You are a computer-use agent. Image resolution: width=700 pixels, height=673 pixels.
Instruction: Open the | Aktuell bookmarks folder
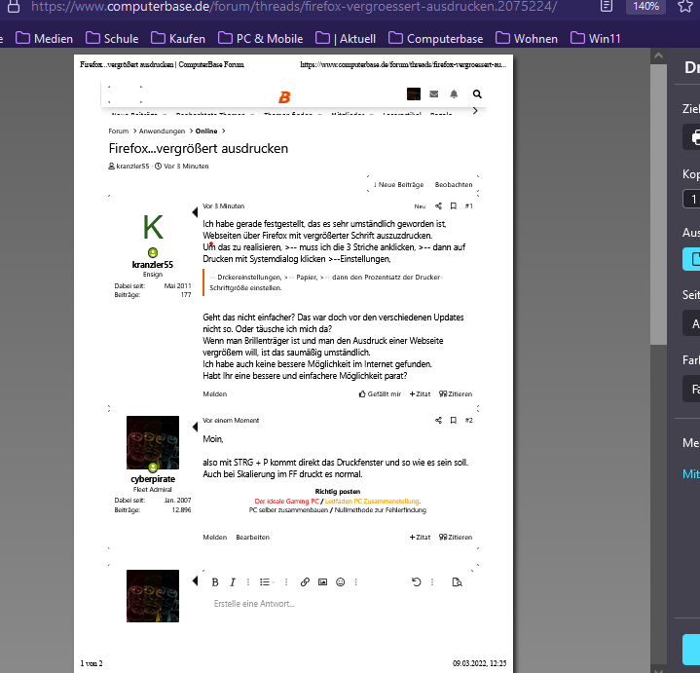click(346, 39)
